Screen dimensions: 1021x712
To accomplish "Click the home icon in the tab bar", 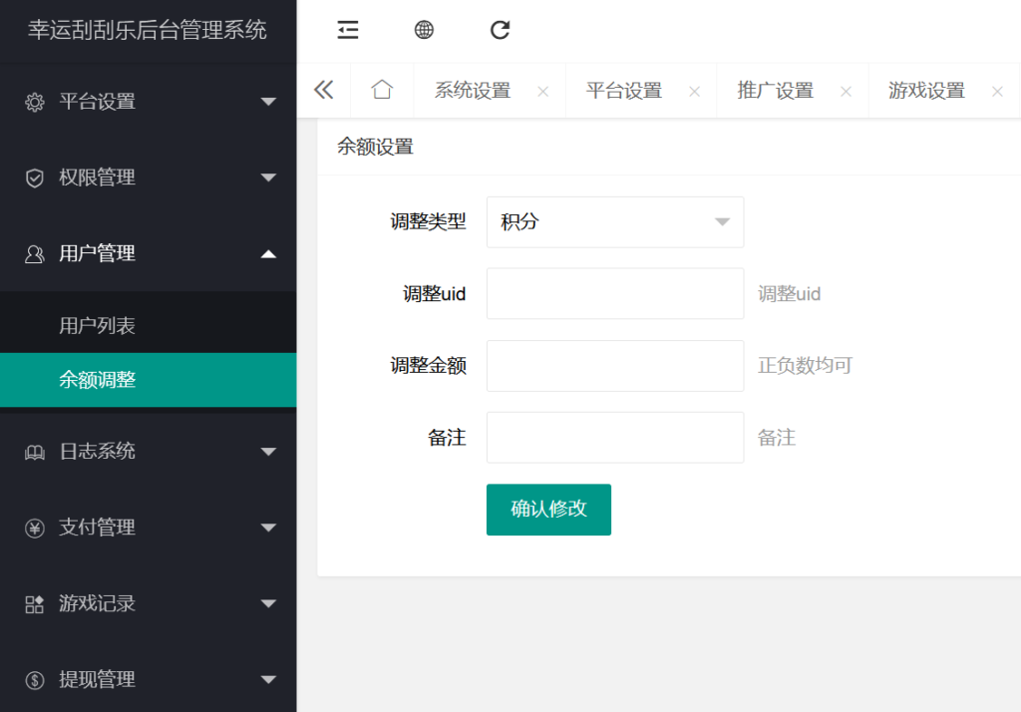I will point(382,90).
